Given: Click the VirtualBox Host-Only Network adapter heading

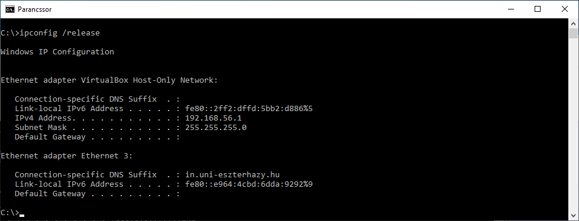Looking at the screenshot, I should [x=109, y=80].
